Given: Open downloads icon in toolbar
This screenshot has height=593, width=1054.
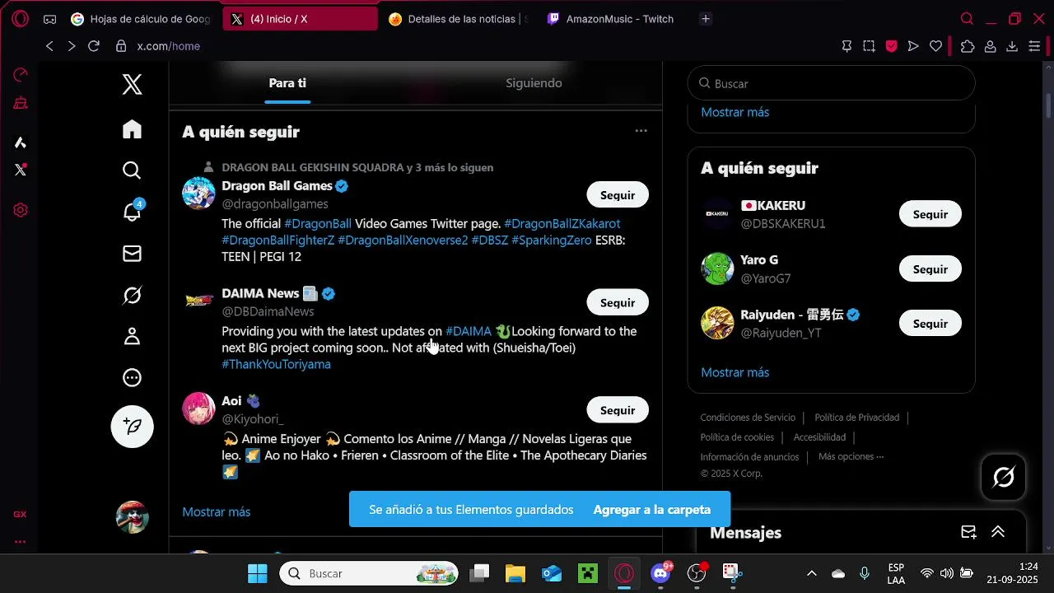Looking at the screenshot, I should coord(1012,46).
